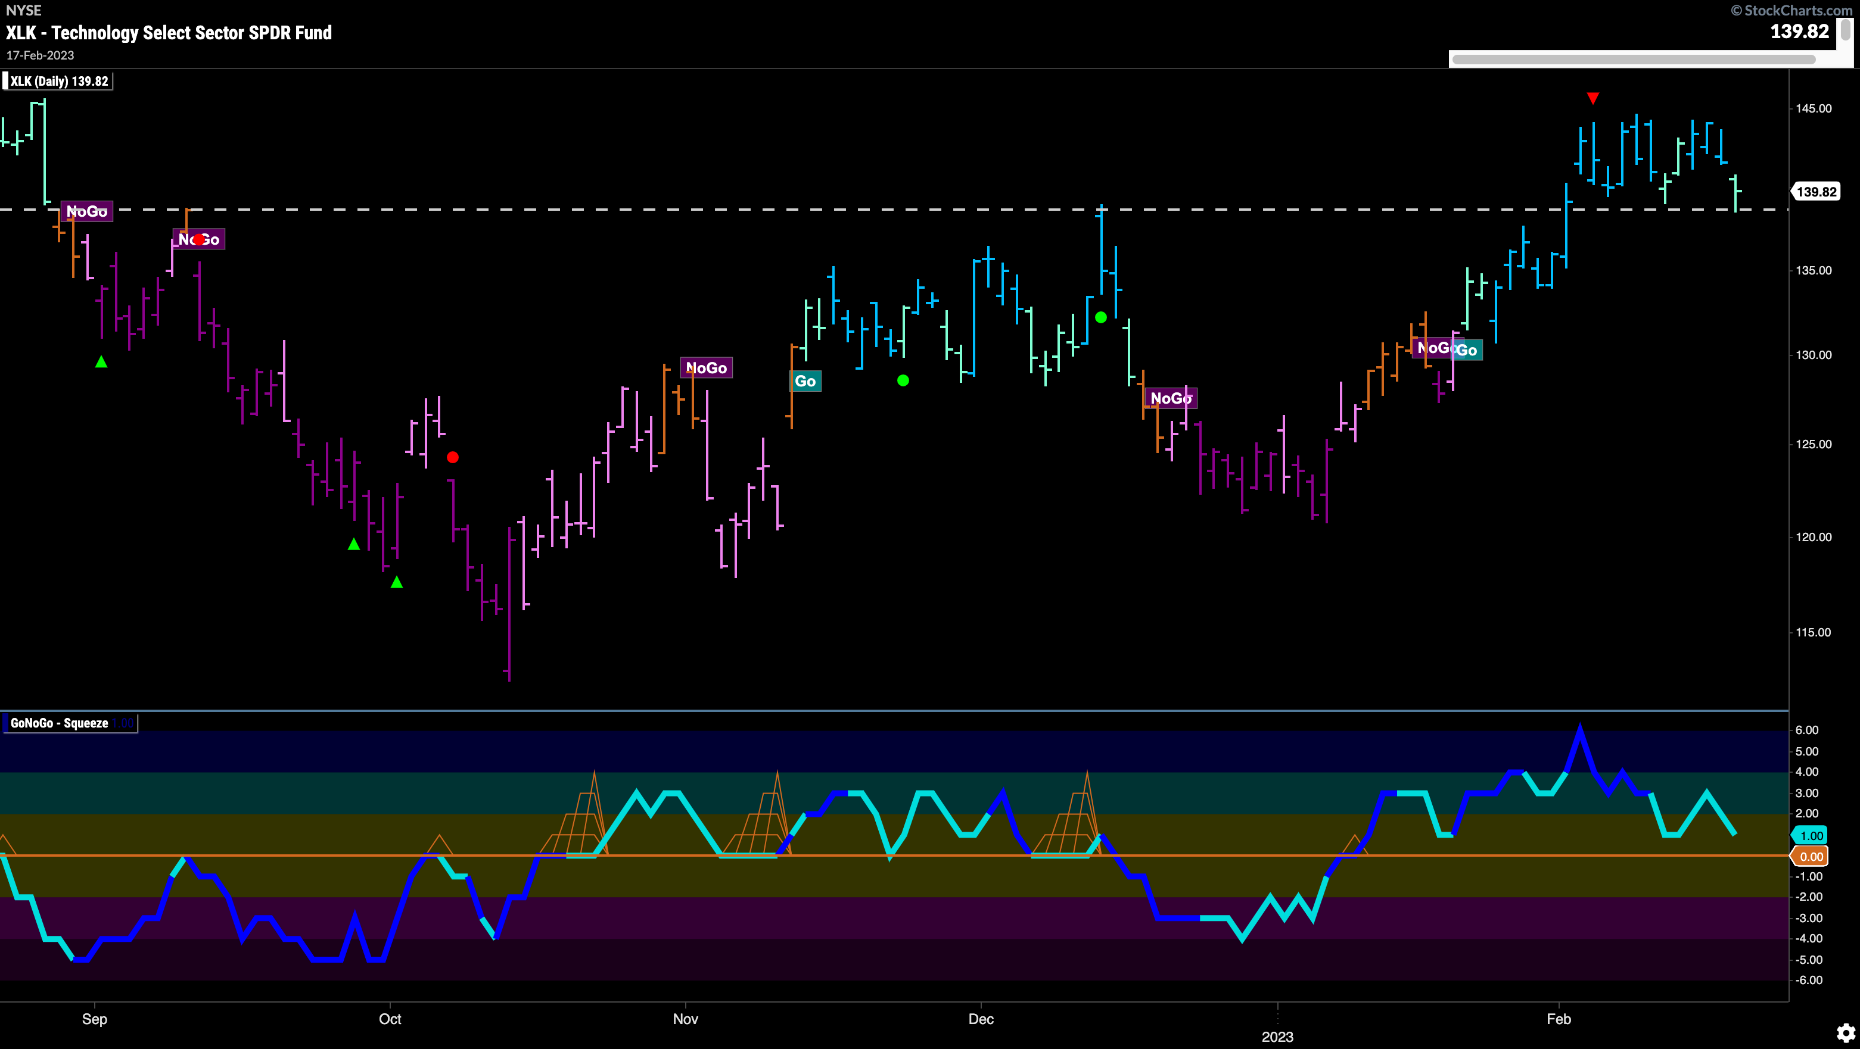1860x1049 pixels.
Task: Click red dot marker in early October
Action: point(453,457)
